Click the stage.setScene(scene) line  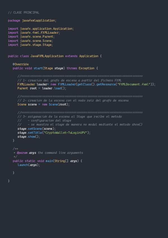coord(37,129)
